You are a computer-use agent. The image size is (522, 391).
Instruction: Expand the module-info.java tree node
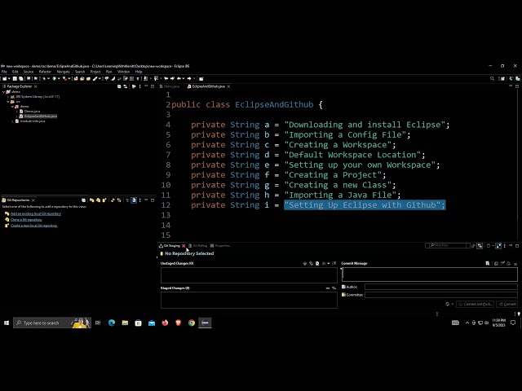[x=12, y=121]
